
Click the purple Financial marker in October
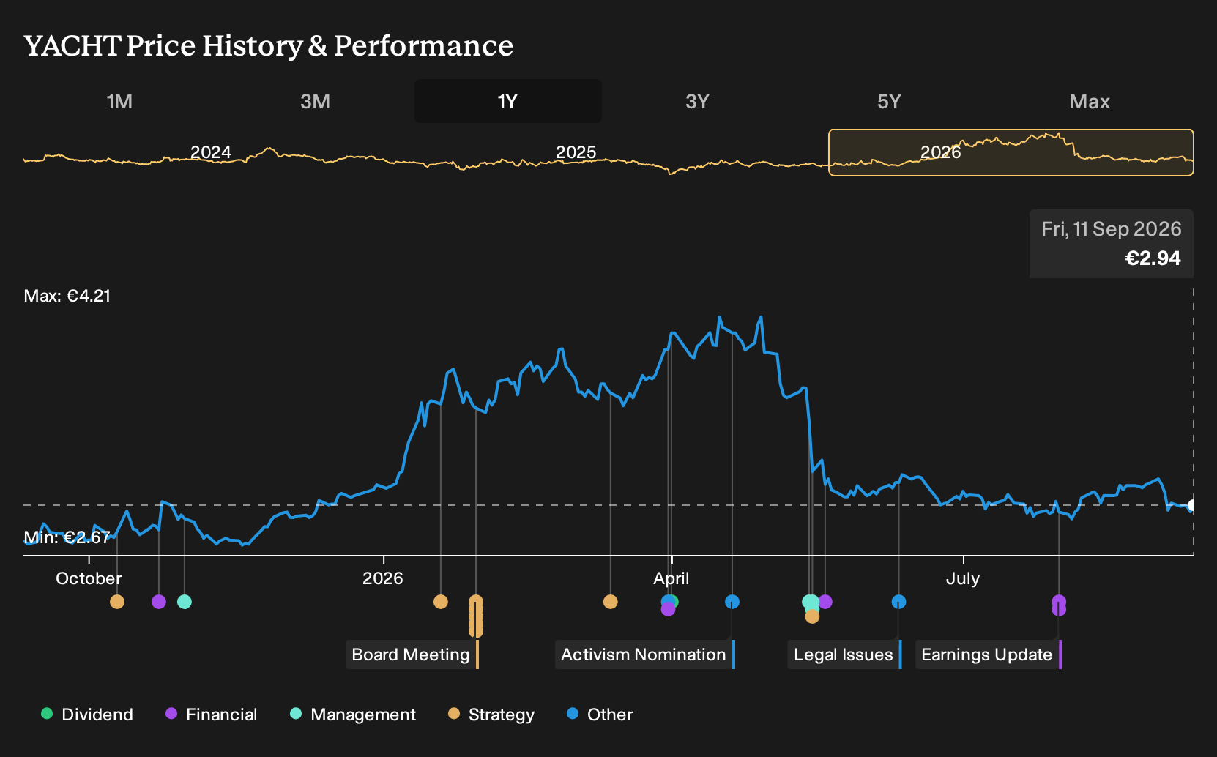[x=159, y=602]
